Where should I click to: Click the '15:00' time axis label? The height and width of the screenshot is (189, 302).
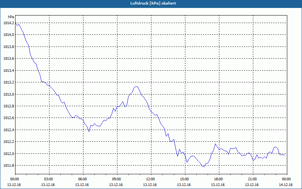tap(185, 179)
